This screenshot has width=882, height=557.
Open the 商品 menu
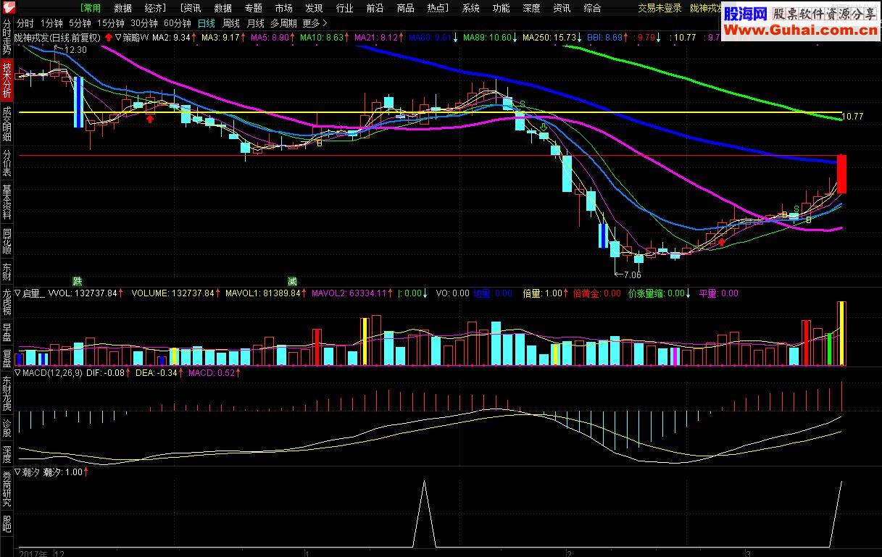[406, 9]
